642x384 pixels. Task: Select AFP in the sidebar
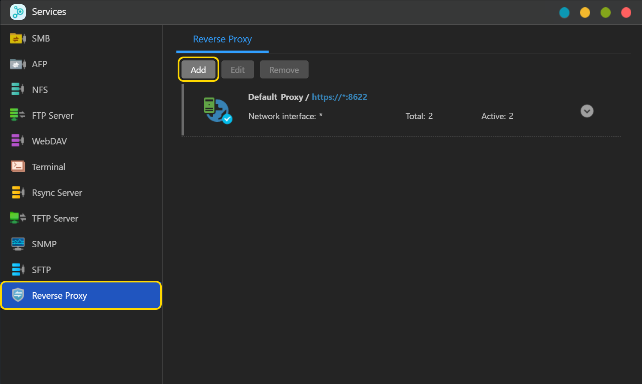point(81,64)
